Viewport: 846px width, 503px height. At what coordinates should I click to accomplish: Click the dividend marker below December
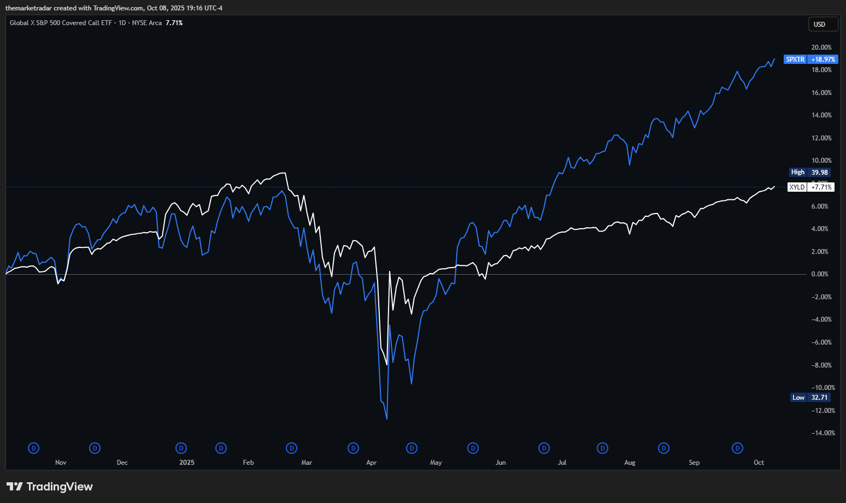(x=95, y=448)
